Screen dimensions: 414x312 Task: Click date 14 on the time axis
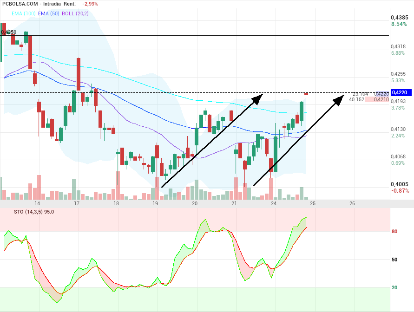tap(37, 203)
